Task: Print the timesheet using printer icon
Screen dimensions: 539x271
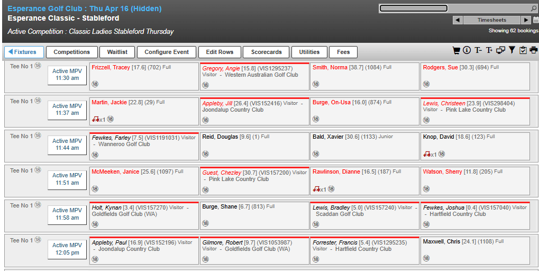Action: 533,50
